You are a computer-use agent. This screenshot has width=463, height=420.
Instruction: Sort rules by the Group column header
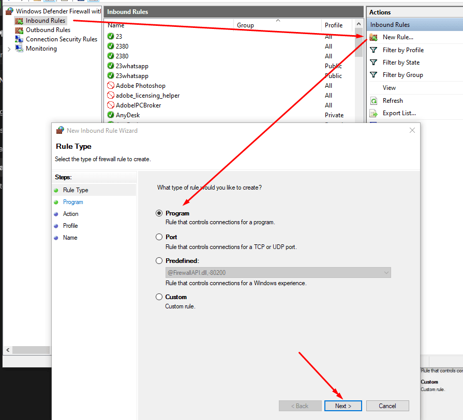pos(246,25)
